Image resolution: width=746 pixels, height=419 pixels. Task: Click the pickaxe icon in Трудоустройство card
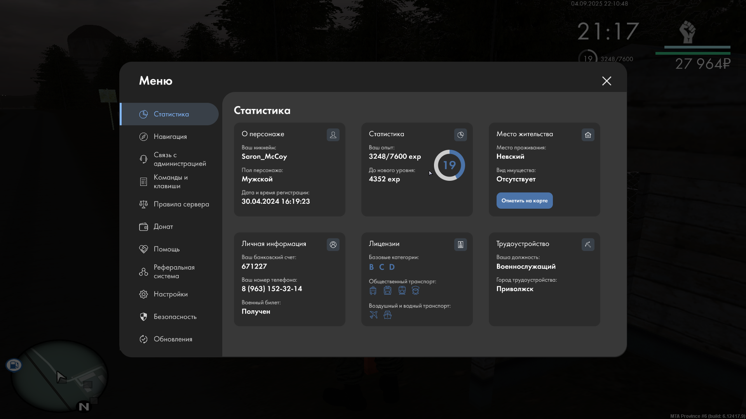588,244
